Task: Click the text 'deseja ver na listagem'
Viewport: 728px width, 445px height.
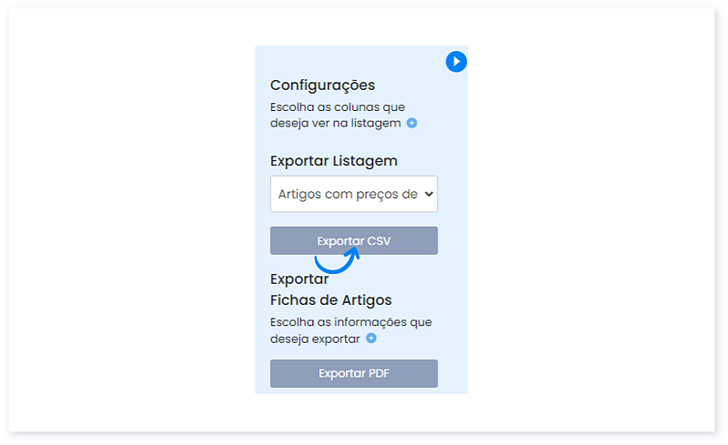Action: pyautogui.click(x=336, y=123)
